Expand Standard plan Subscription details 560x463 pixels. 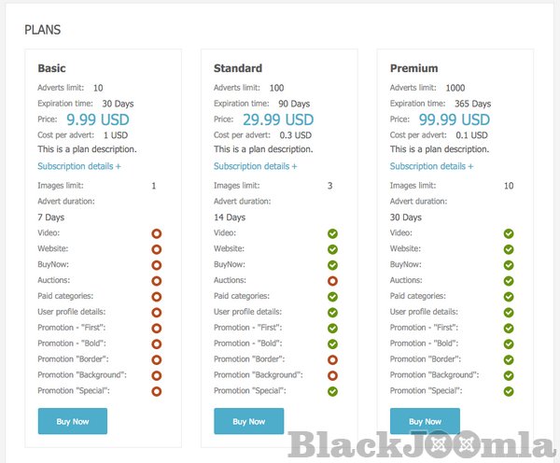pos(255,166)
